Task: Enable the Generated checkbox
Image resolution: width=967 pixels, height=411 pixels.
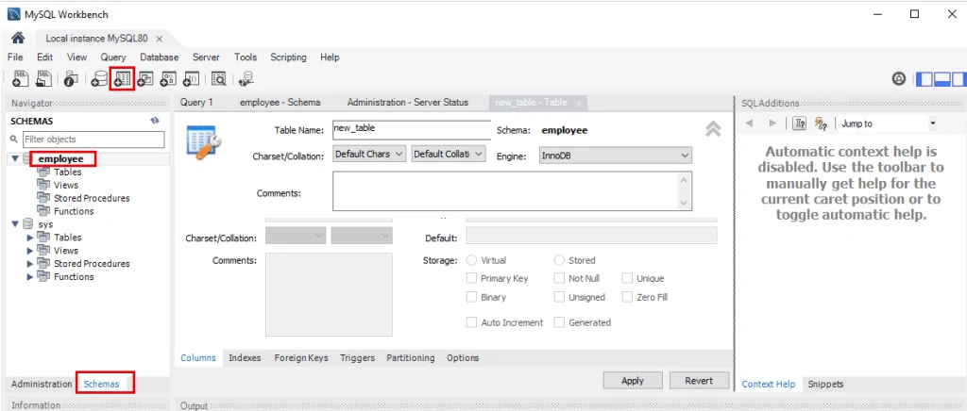Action: 559,322
